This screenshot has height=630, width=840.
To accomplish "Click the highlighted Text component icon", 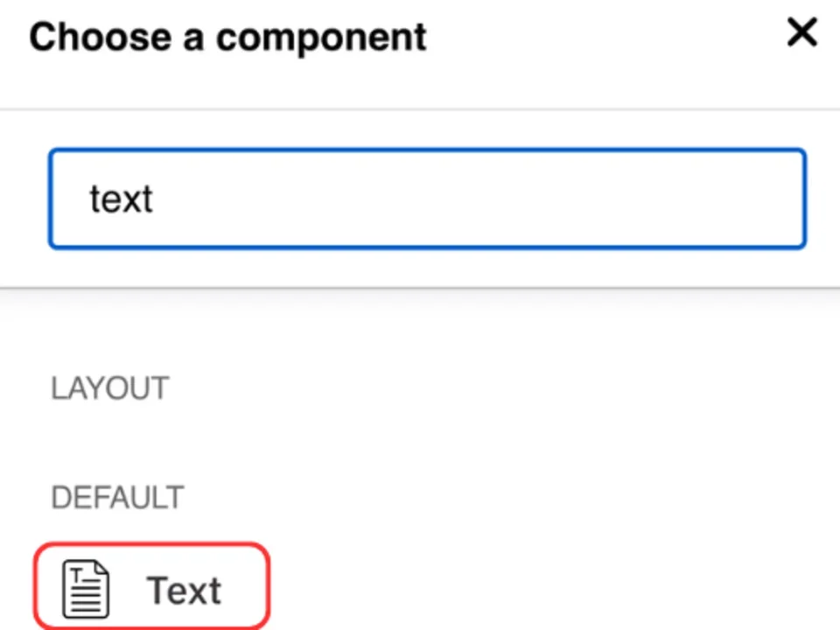I will coord(85,586).
